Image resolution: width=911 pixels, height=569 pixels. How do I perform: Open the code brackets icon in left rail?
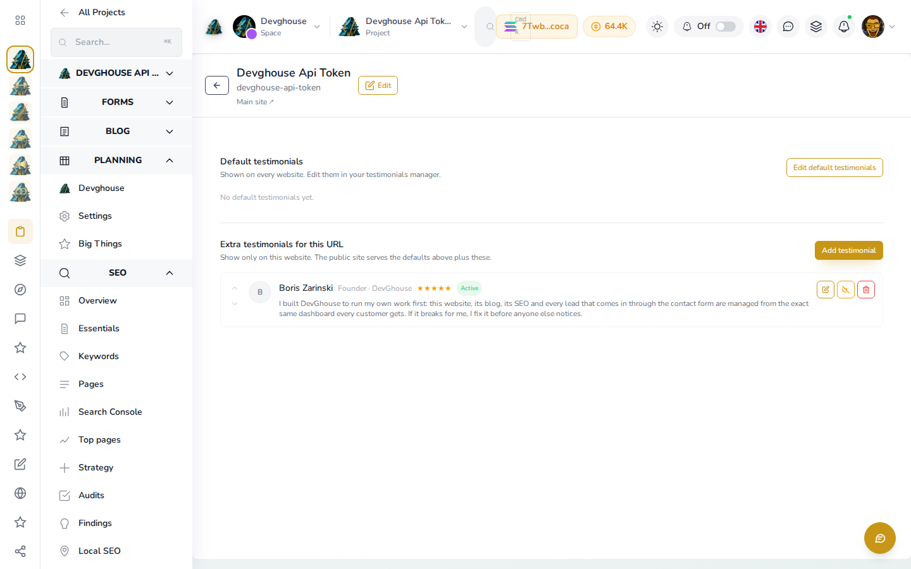pyautogui.click(x=20, y=377)
